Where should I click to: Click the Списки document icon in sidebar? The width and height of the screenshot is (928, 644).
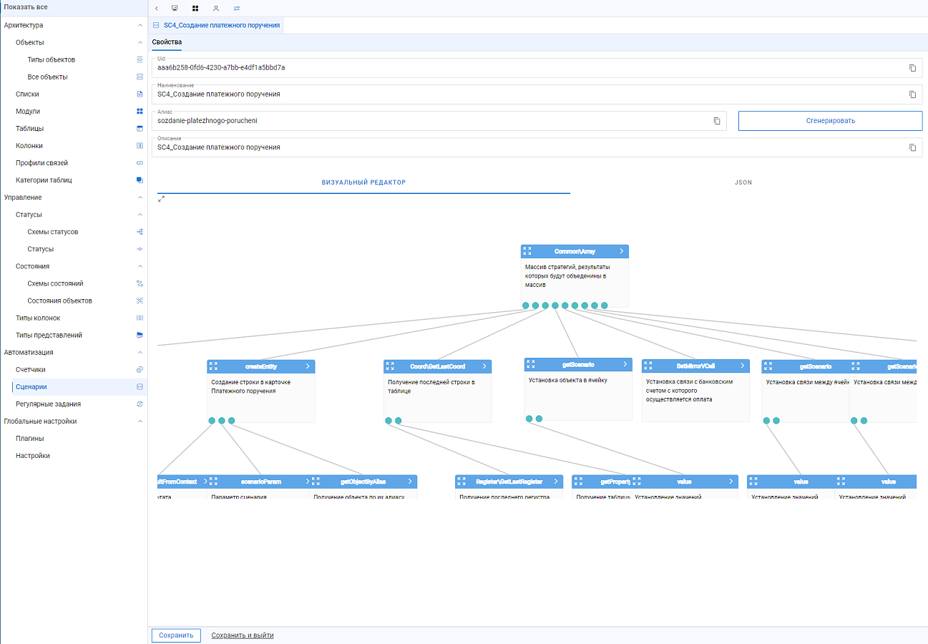[140, 94]
